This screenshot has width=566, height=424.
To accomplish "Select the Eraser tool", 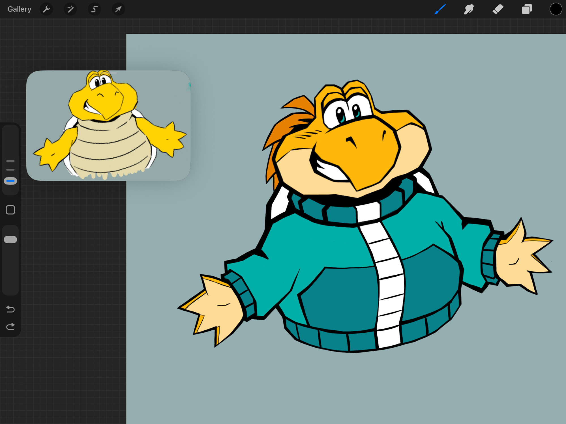I will 498,9.
